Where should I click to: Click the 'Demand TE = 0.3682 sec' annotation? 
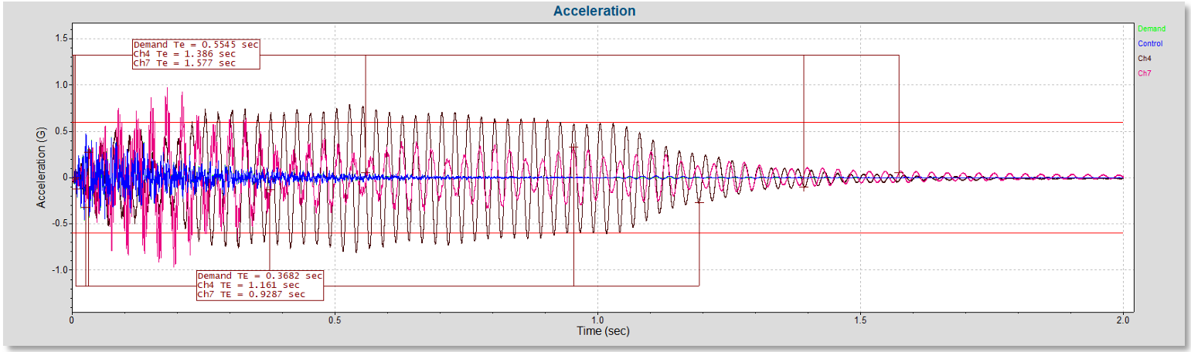coord(260,276)
